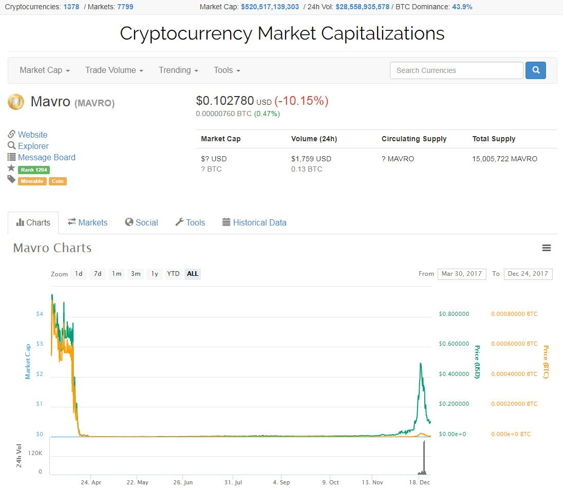Select the 1m zoom range
Image resolution: width=563 pixels, height=490 pixels.
coord(117,274)
